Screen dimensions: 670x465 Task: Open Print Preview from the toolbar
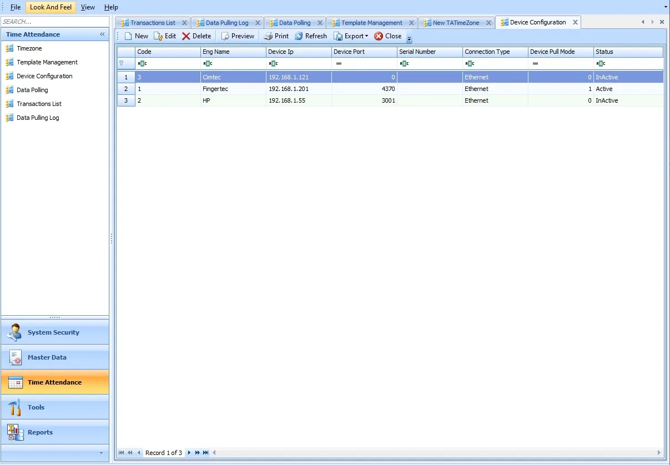pyautogui.click(x=238, y=36)
